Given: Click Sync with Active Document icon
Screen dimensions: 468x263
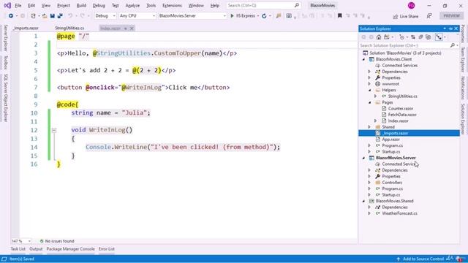Looking at the screenshot, I should [413, 37].
